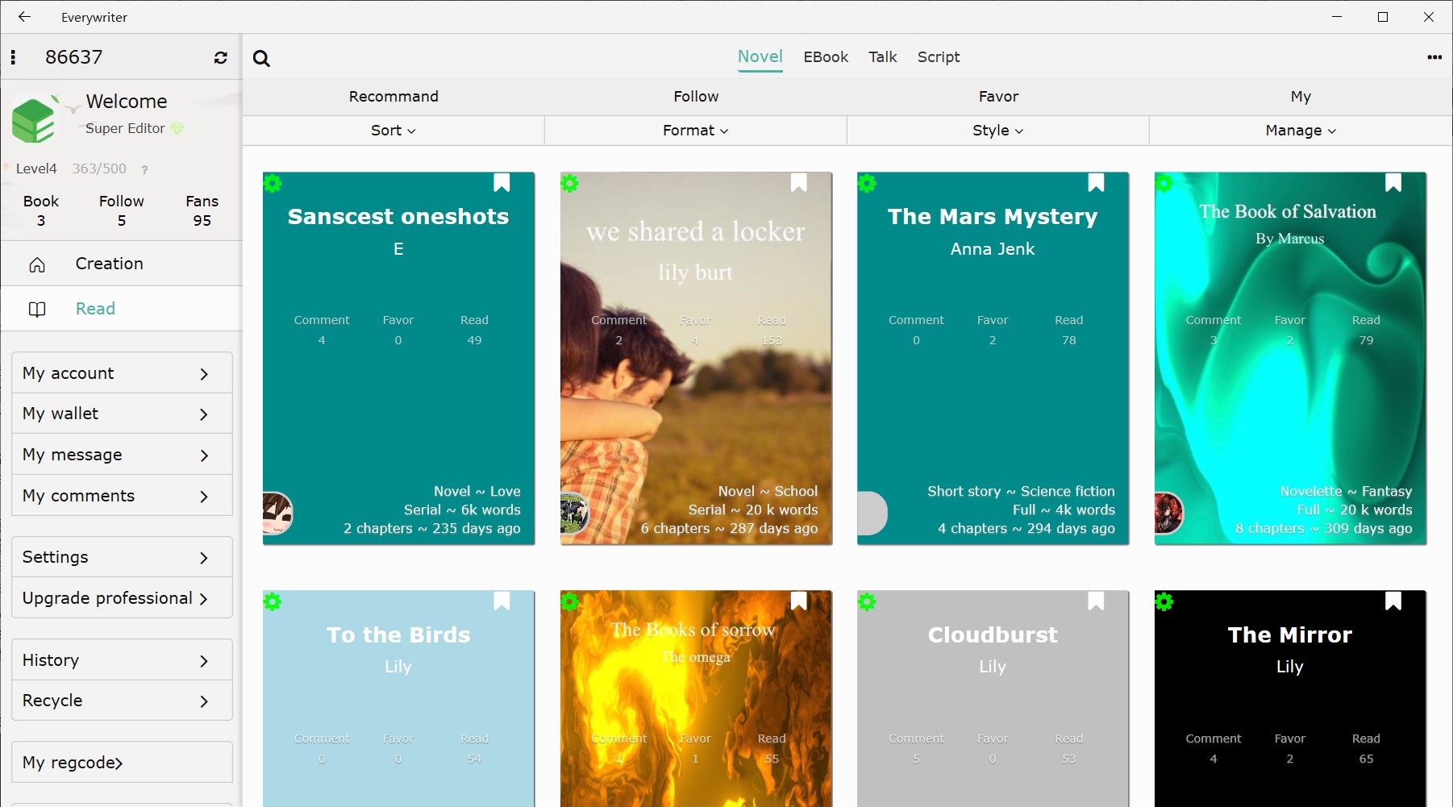
Task: Click the Read open-book icon
Action: pos(37,310)
